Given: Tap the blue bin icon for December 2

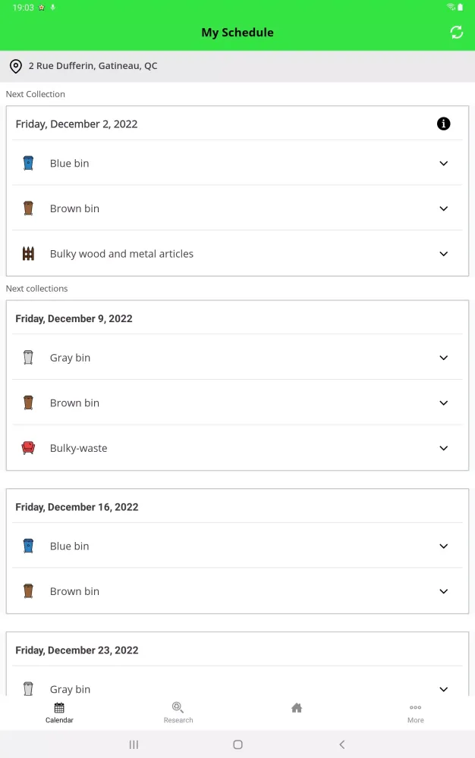Looking at the screenshot, I should click(28, 163).
